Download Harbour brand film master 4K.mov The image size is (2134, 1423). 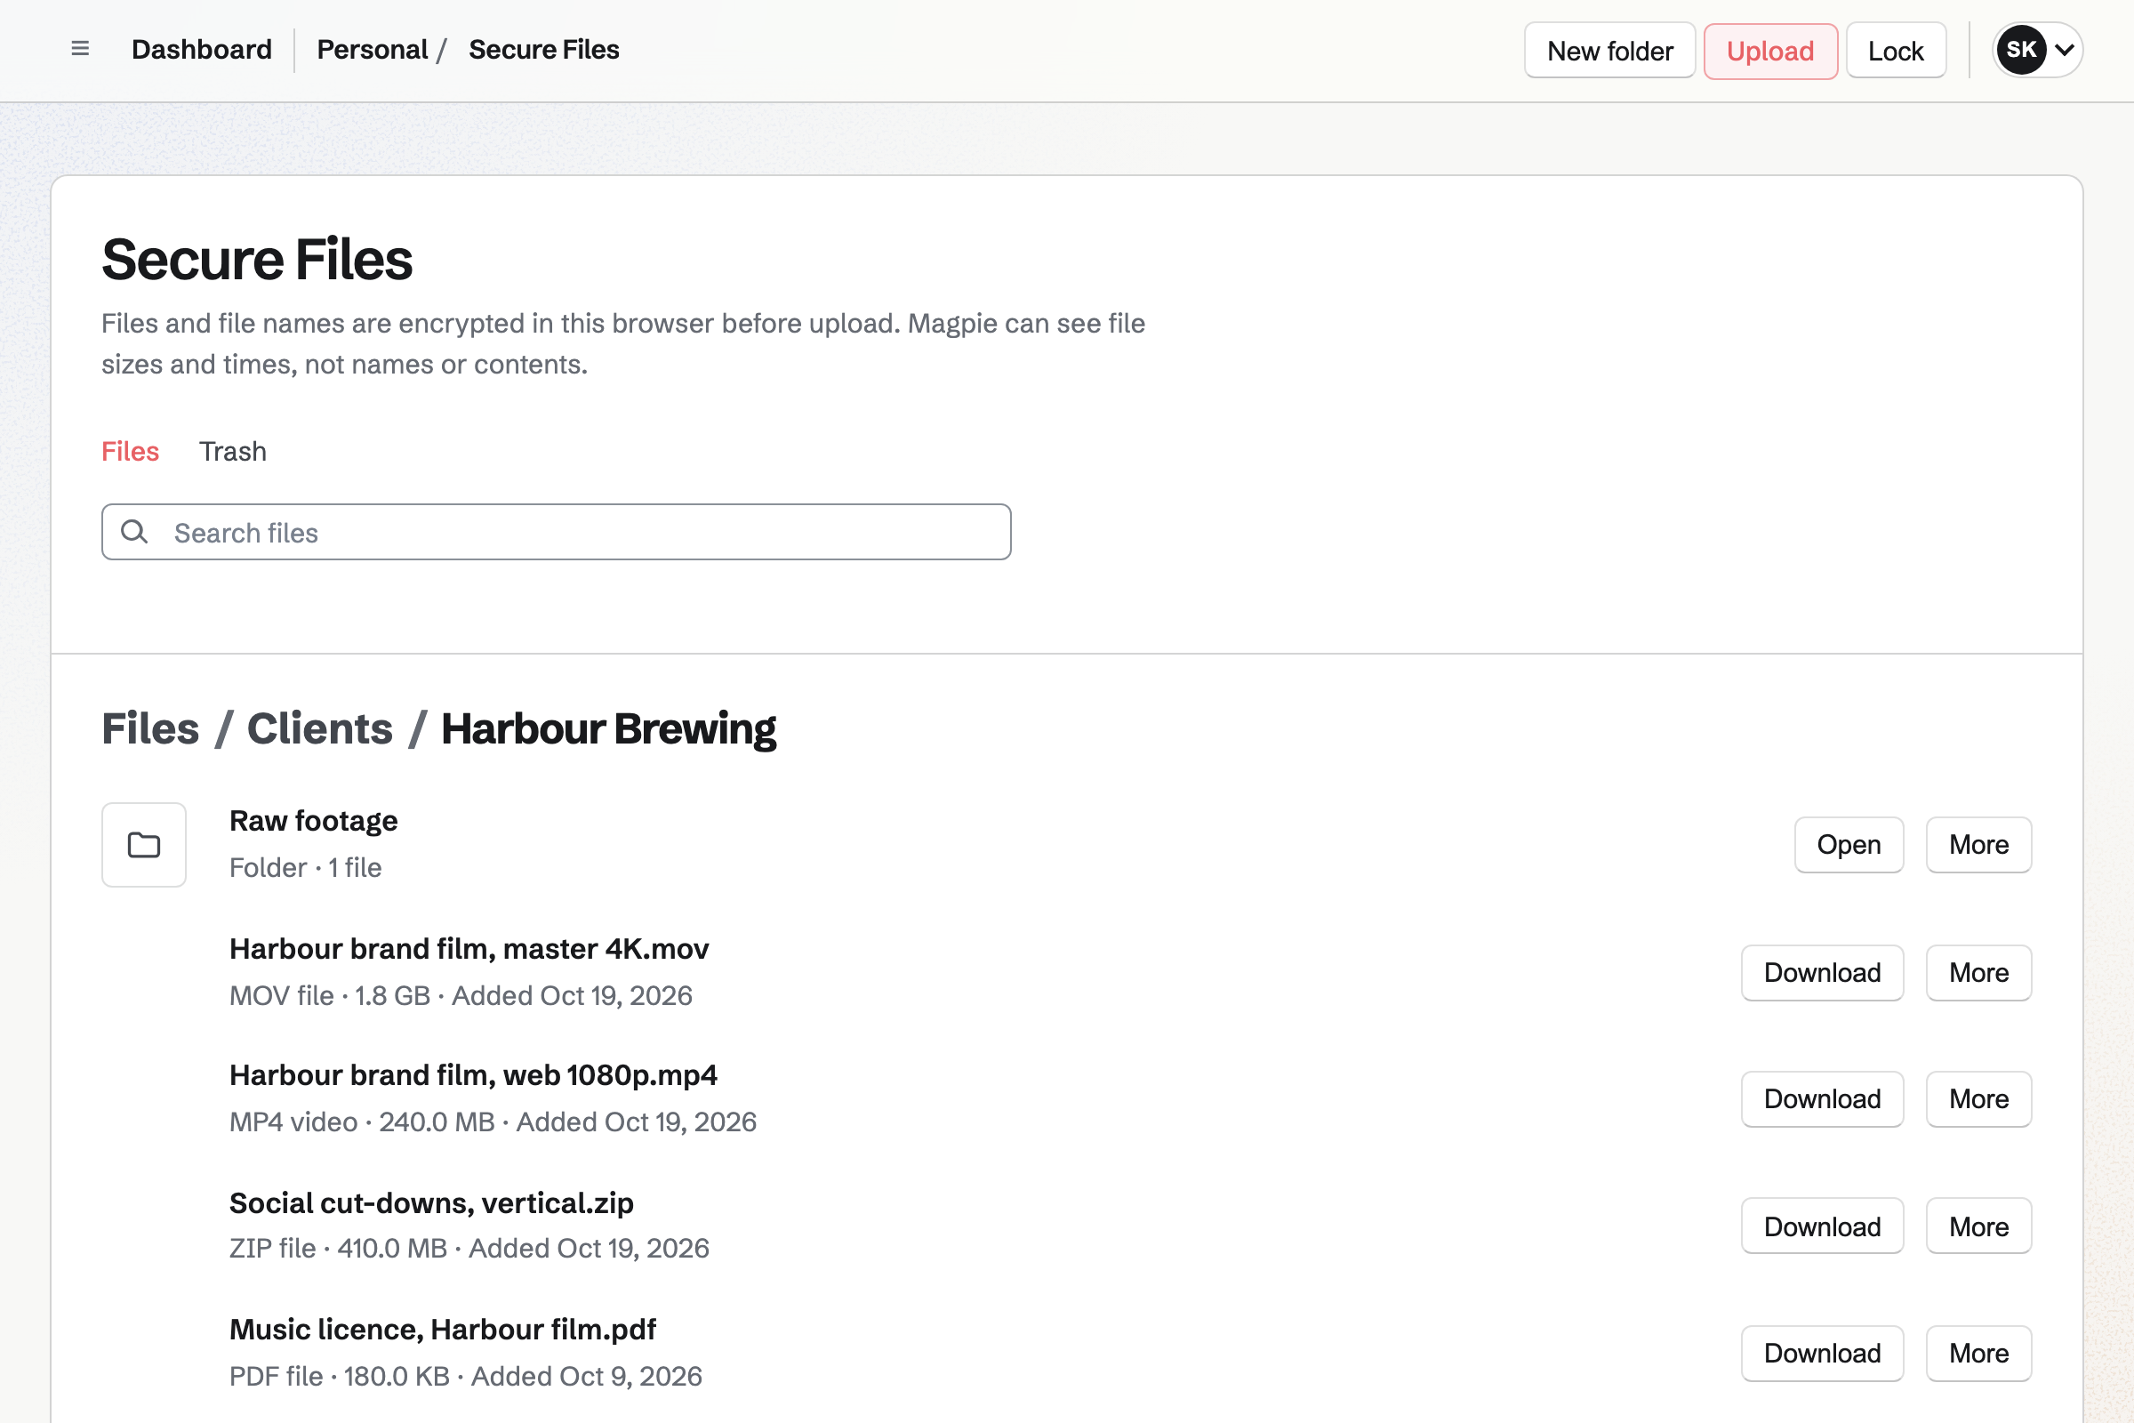pyautogui.click(x=1822, y=973)
